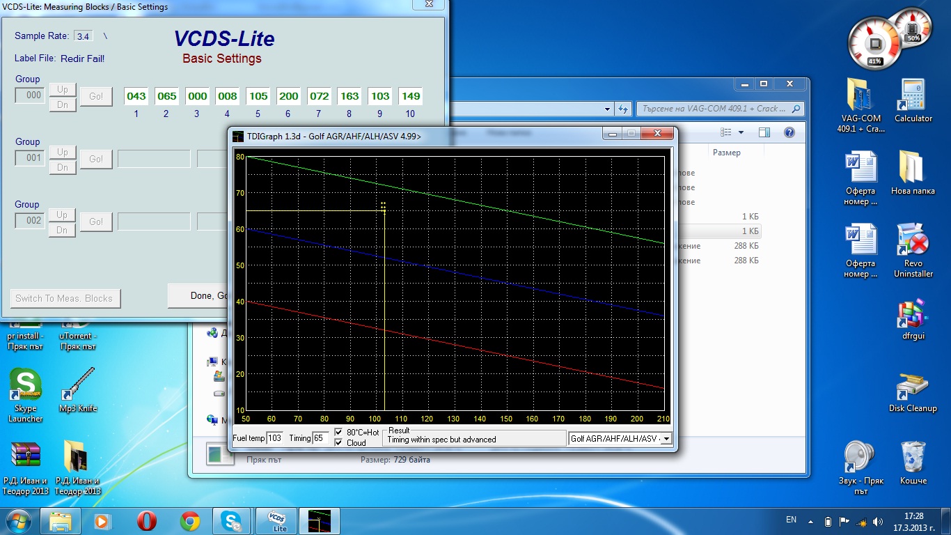Open the Calculator desktop shortcut
Screen dimensions: 951x535
913,99
